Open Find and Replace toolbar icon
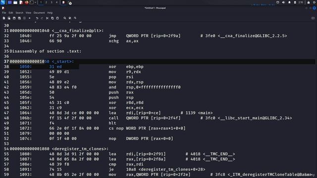Image resolution: width=317 pixels, height=178 pixels. point(70,18)
